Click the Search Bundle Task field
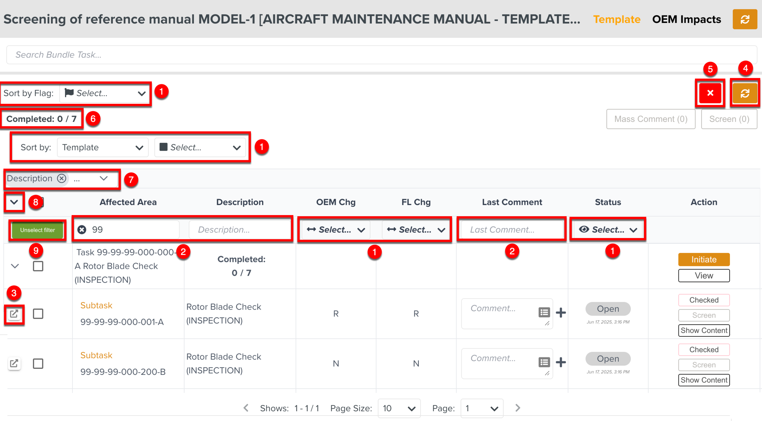Image resolution: width=762 pixels, height=421 pixels. pos(381,55)
